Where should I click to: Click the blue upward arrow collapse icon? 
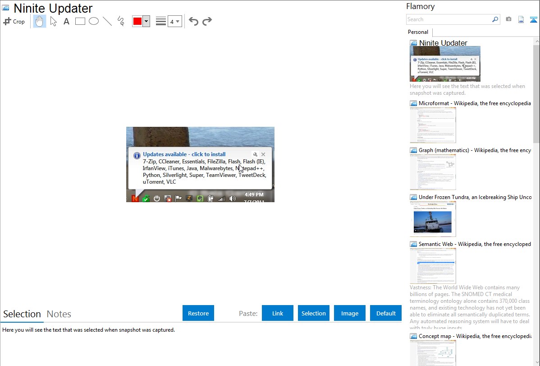(533, 19)
